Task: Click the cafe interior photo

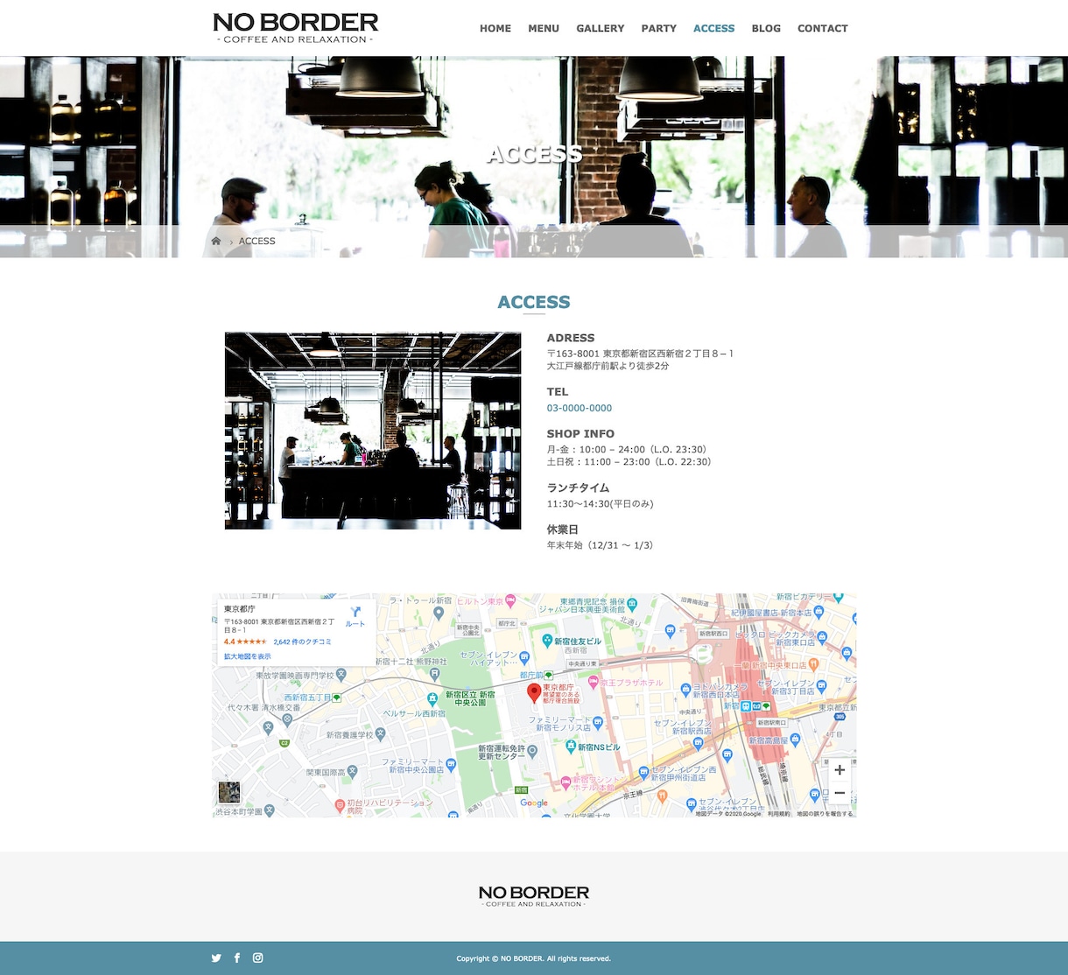Action: coord(373,431)
